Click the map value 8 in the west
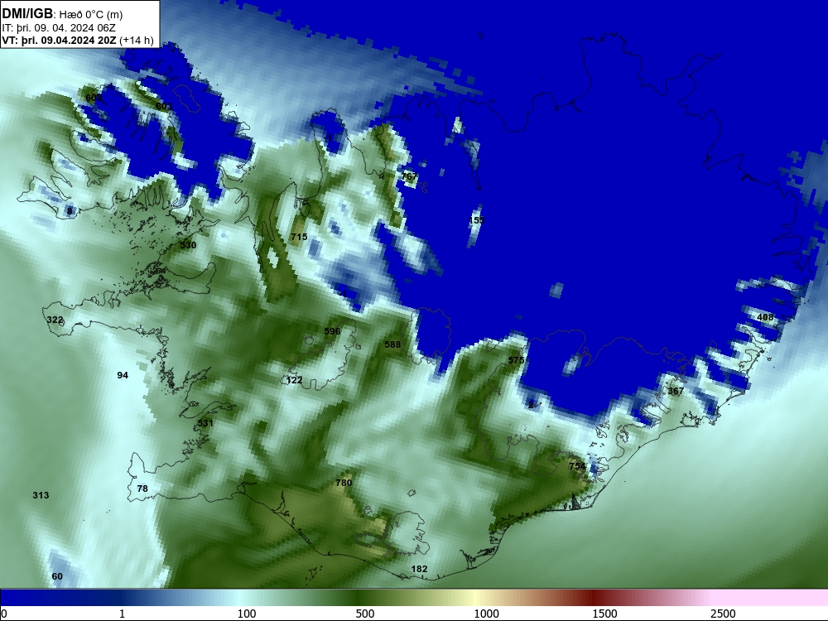 [x=70, y=211]
